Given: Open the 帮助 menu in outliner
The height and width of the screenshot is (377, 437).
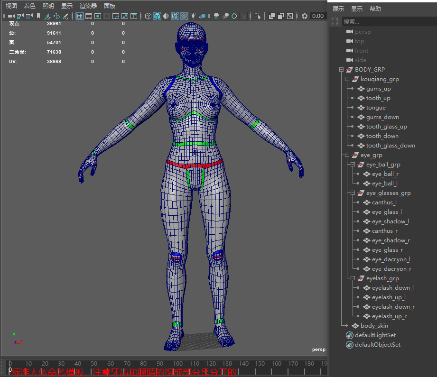Looking at the screenshot, I should 375,9.
